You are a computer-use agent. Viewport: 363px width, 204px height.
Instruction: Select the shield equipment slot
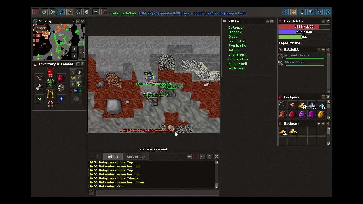coord(61,88)
